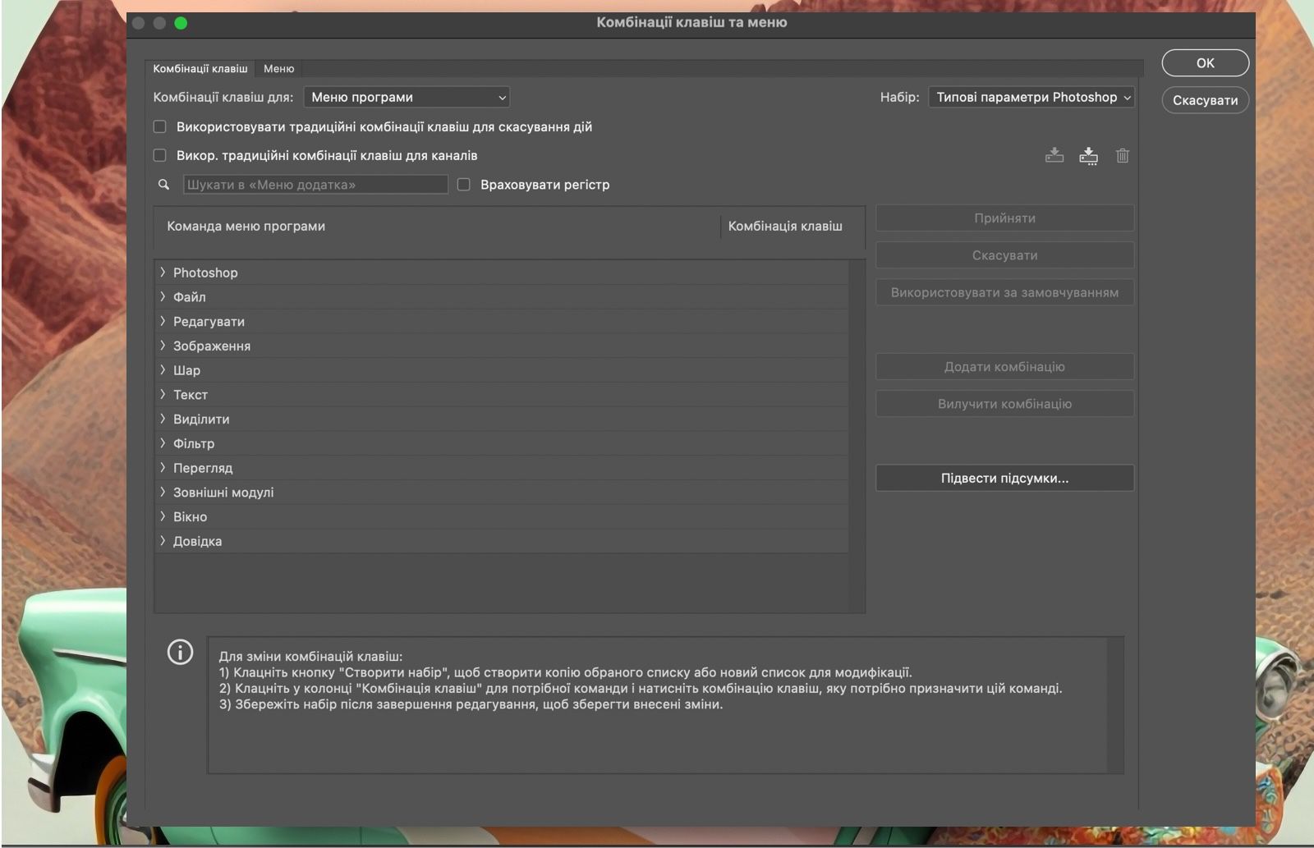Screen dimensions: 1314x848
Task: Expand the "Зображення" commands group
Action: point(163,346)
